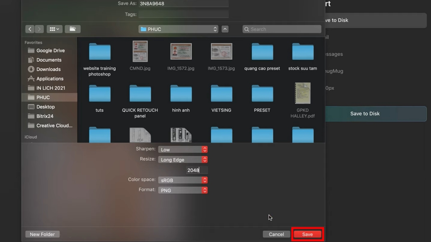431x242 pixels.
Task: Open the Sharpen dropdown set to Low
Action: click(x=183, y=150)
